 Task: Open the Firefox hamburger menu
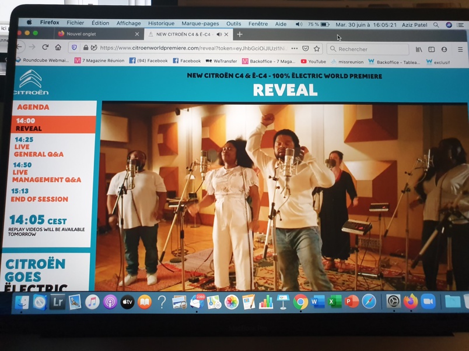(x=460, y=50)
